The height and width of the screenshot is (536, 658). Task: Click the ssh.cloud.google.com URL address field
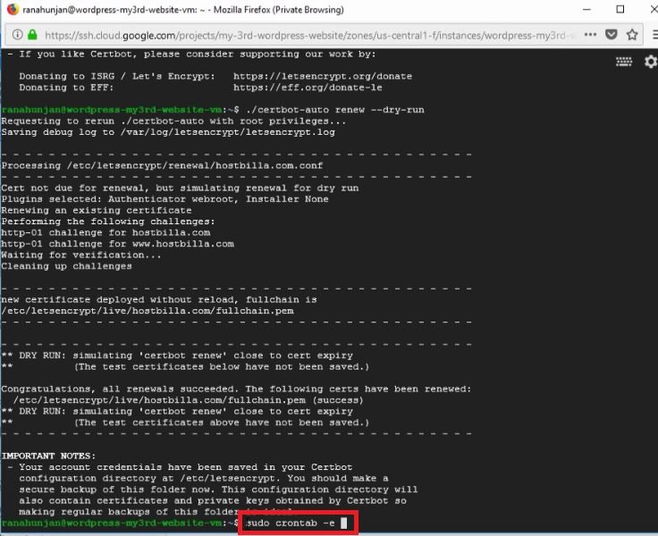(x=309, y=35)
